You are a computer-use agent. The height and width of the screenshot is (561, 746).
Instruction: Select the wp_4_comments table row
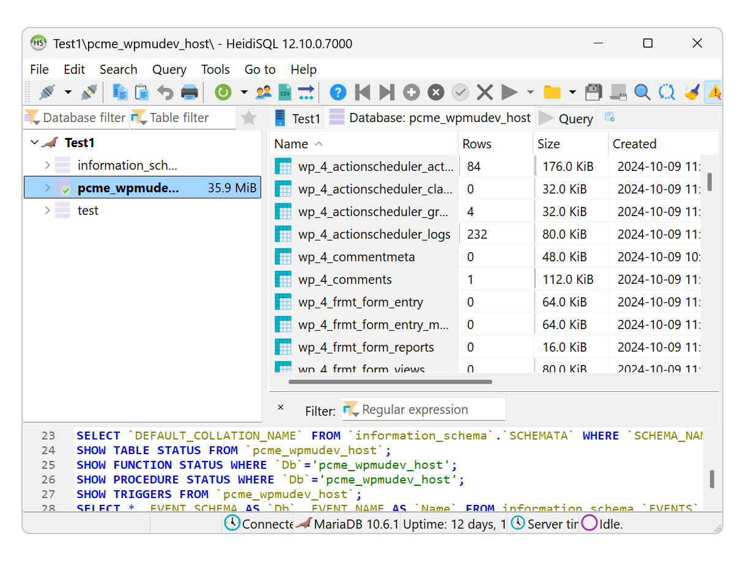(x=486, y=280)
